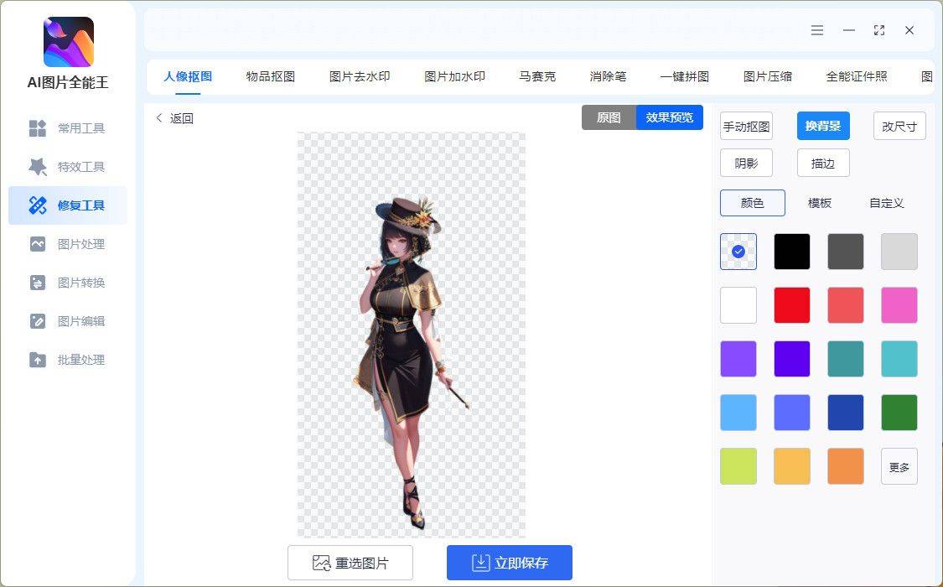Open the 特效工具 sidebar section

coord(67,167)
